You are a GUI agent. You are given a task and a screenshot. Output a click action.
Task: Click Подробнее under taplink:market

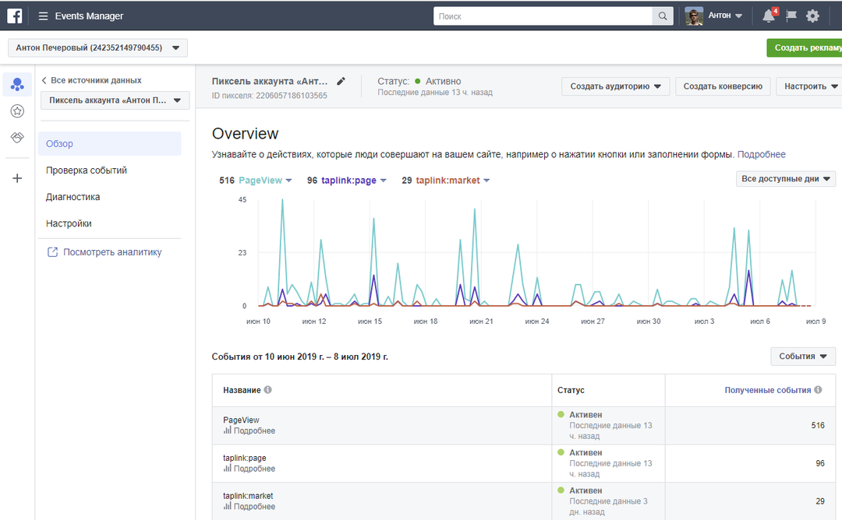[x=254, y=506]
